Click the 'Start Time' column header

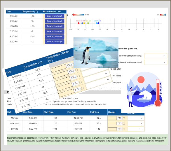33,112
